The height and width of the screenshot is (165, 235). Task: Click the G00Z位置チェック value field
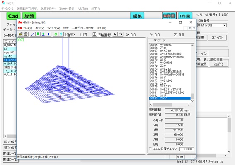(x=187, y=149)
